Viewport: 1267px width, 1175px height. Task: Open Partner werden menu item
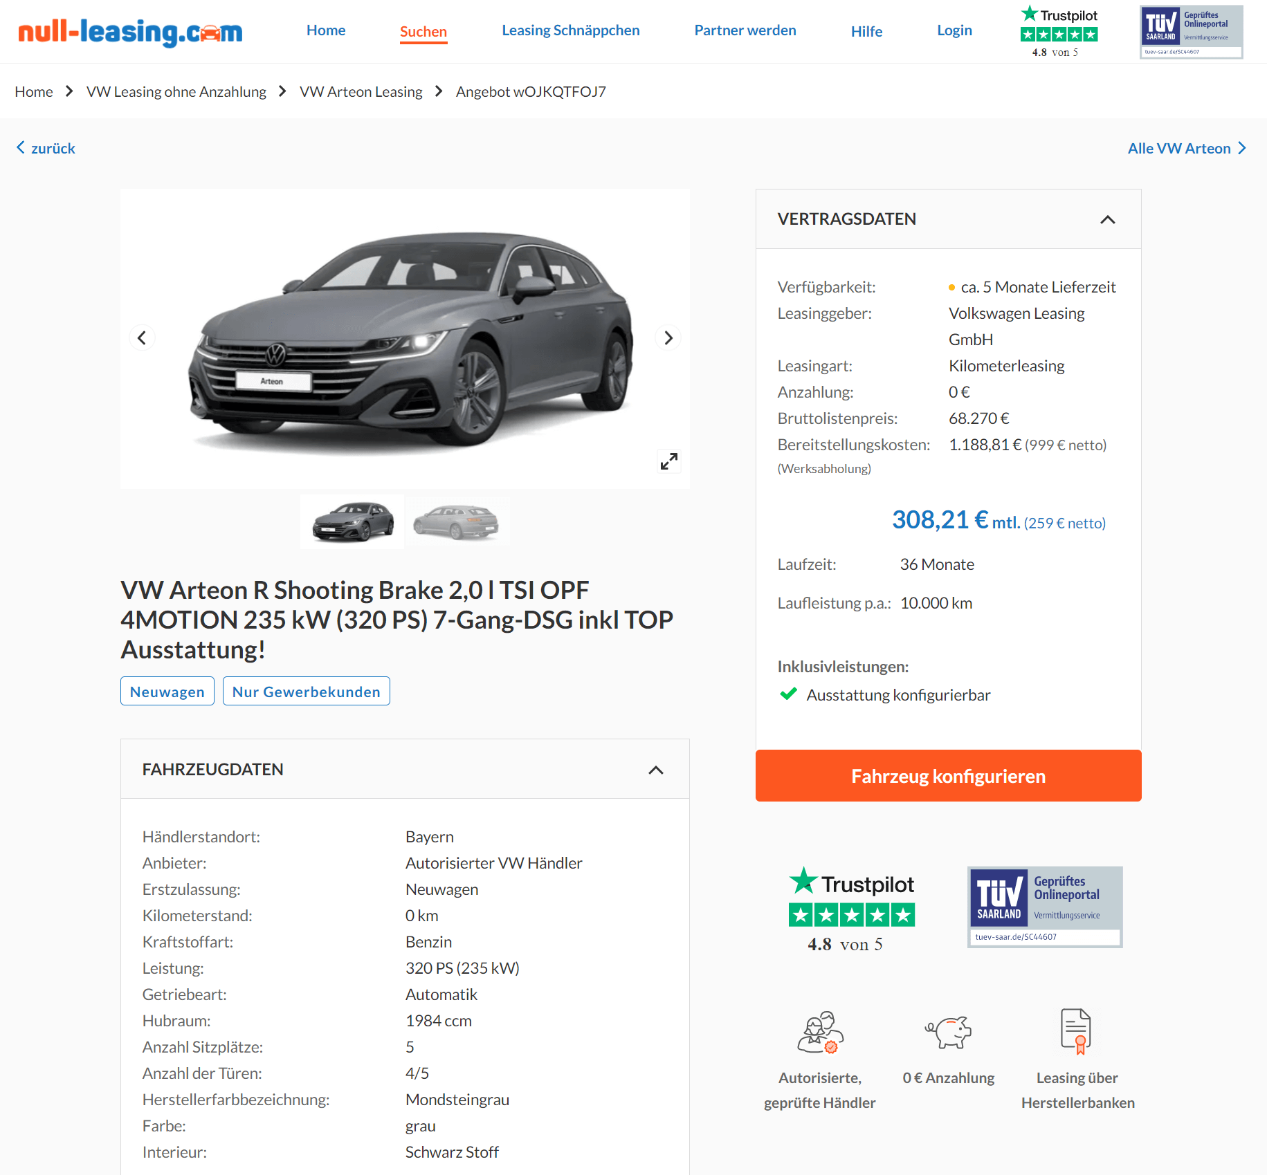pos(745,30)
